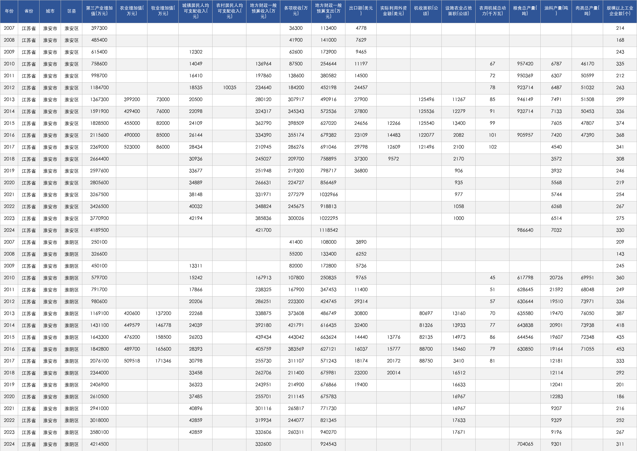
Task: Click cell 397300 in the 2007 淮安区 row
Action: click(x=99, y=29)
